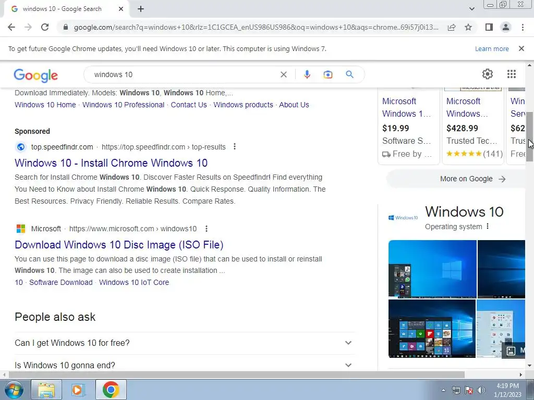Open the Windows 10 IoT Core sitelink
Viewport: 534px width, 400px height.
pyautogui.click(x=134, y=282)
